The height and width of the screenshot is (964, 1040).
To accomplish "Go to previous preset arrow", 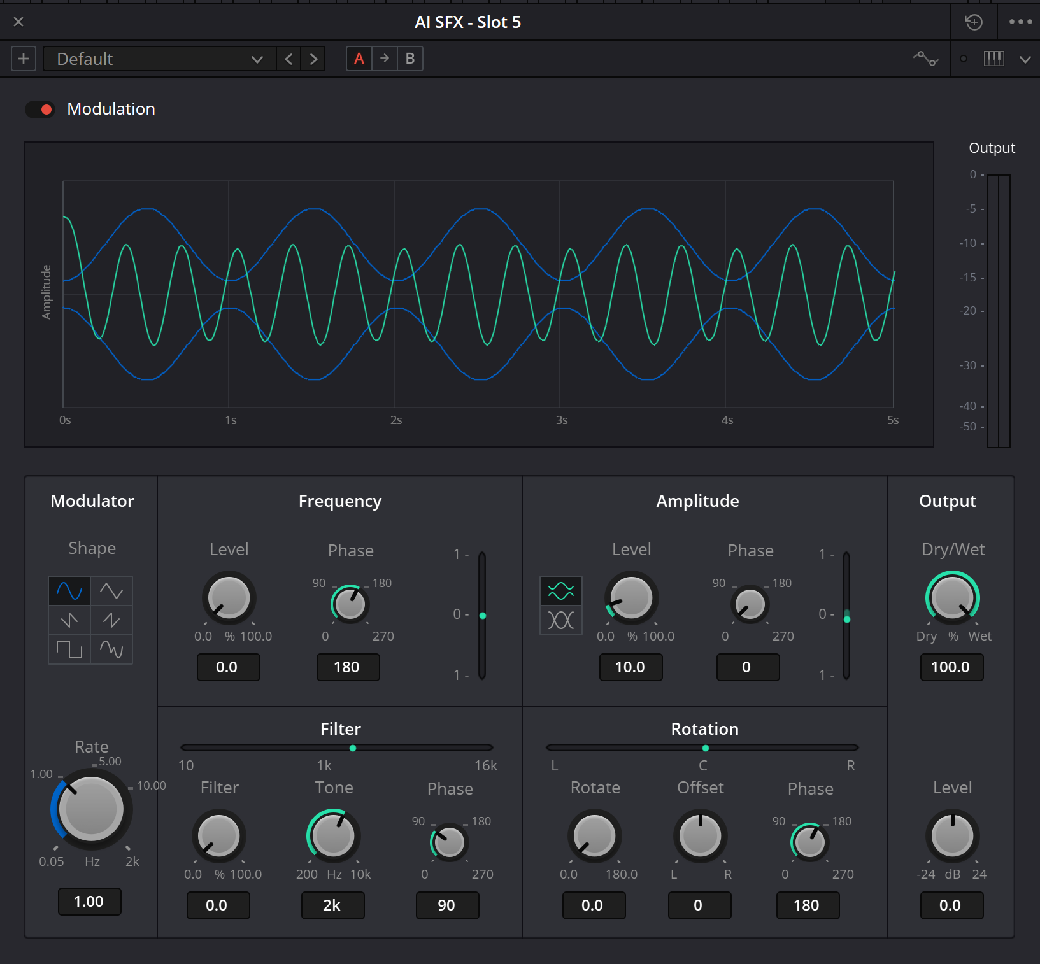I will point(289,59).
